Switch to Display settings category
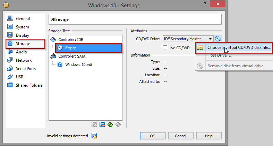Screen dimensions: 273x146 coord(25,35)
